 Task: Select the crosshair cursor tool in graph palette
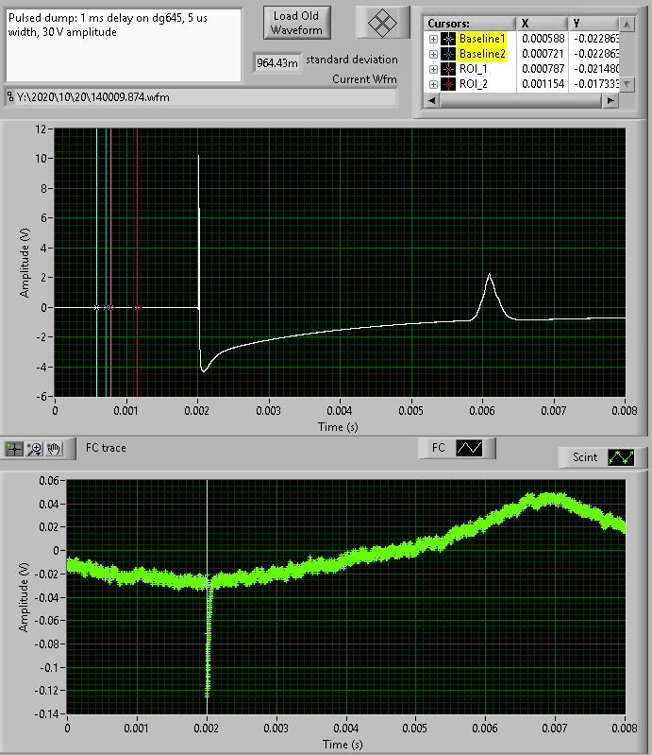click(14, 449)
